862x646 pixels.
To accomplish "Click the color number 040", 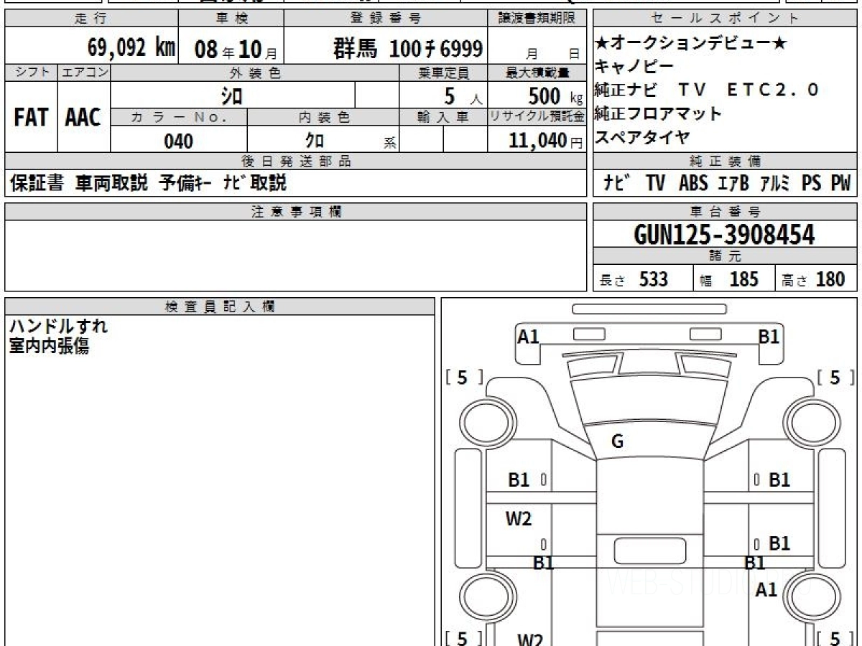I will tap(179, 141).
